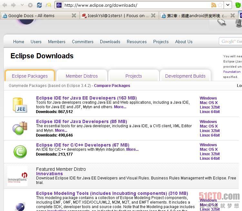Switch to the 第2章 android tab
242x211 pixels.
point(198,15)
